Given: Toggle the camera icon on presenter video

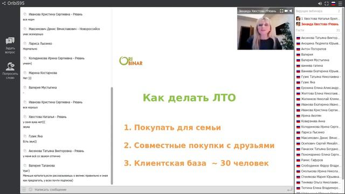Looking at the screenshot, I should pyautogui.click(x=286, y=11).
